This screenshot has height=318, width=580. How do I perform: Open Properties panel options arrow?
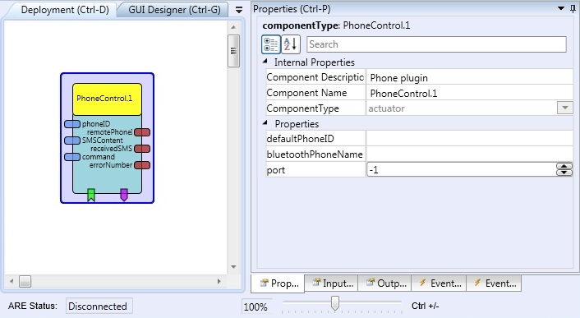tap(561, 8)
